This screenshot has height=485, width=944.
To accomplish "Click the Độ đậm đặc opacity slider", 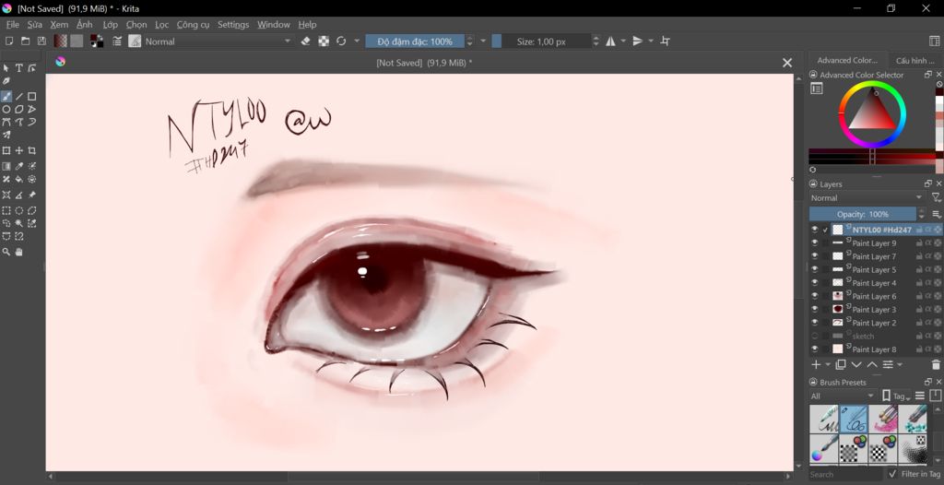I will click(x=415, y=41).
